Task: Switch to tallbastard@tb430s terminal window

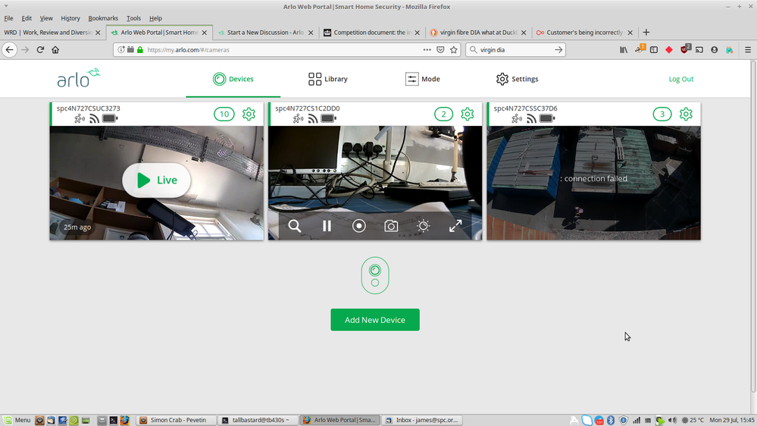Action: [x=258, y=420]
